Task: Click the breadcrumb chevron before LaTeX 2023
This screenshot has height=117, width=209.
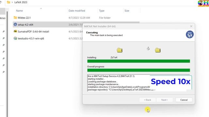Action: pos(12,2)
